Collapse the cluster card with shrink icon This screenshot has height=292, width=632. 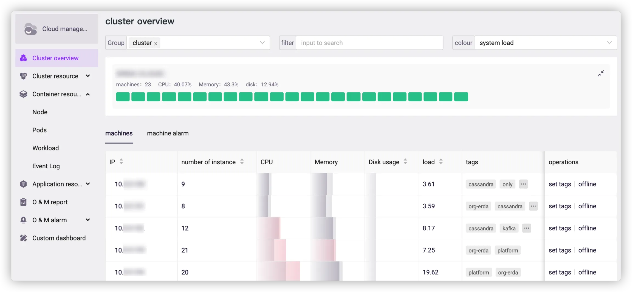point(600,73)
